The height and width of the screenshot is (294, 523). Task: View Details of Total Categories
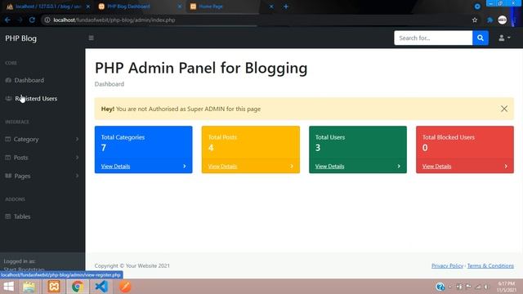click(115, 166)
